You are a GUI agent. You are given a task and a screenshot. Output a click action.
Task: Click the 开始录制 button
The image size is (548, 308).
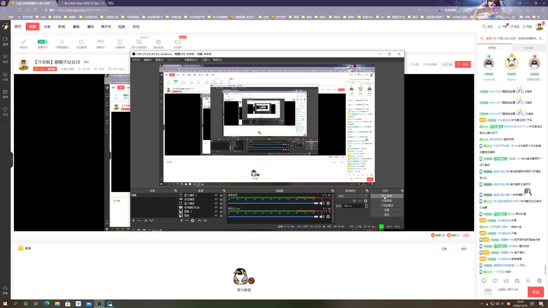pyautogui.click(x=386, y=201)
